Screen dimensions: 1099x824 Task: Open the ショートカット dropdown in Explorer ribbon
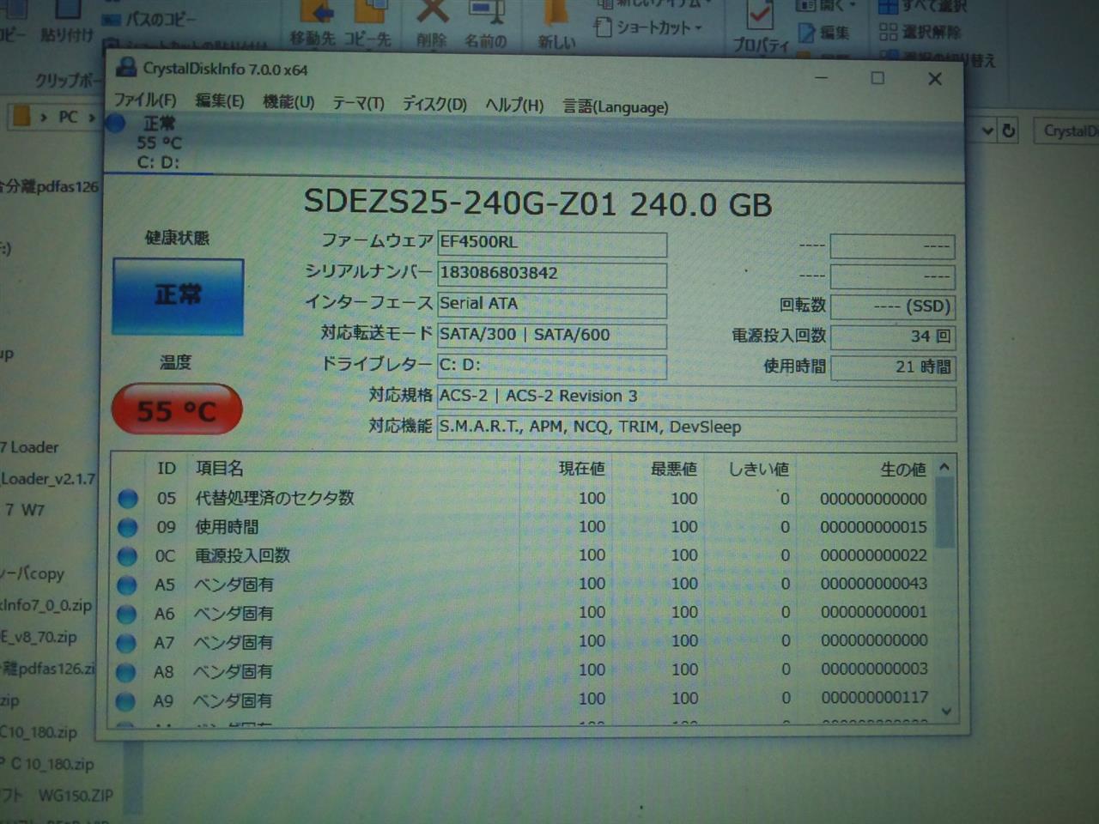649,27
